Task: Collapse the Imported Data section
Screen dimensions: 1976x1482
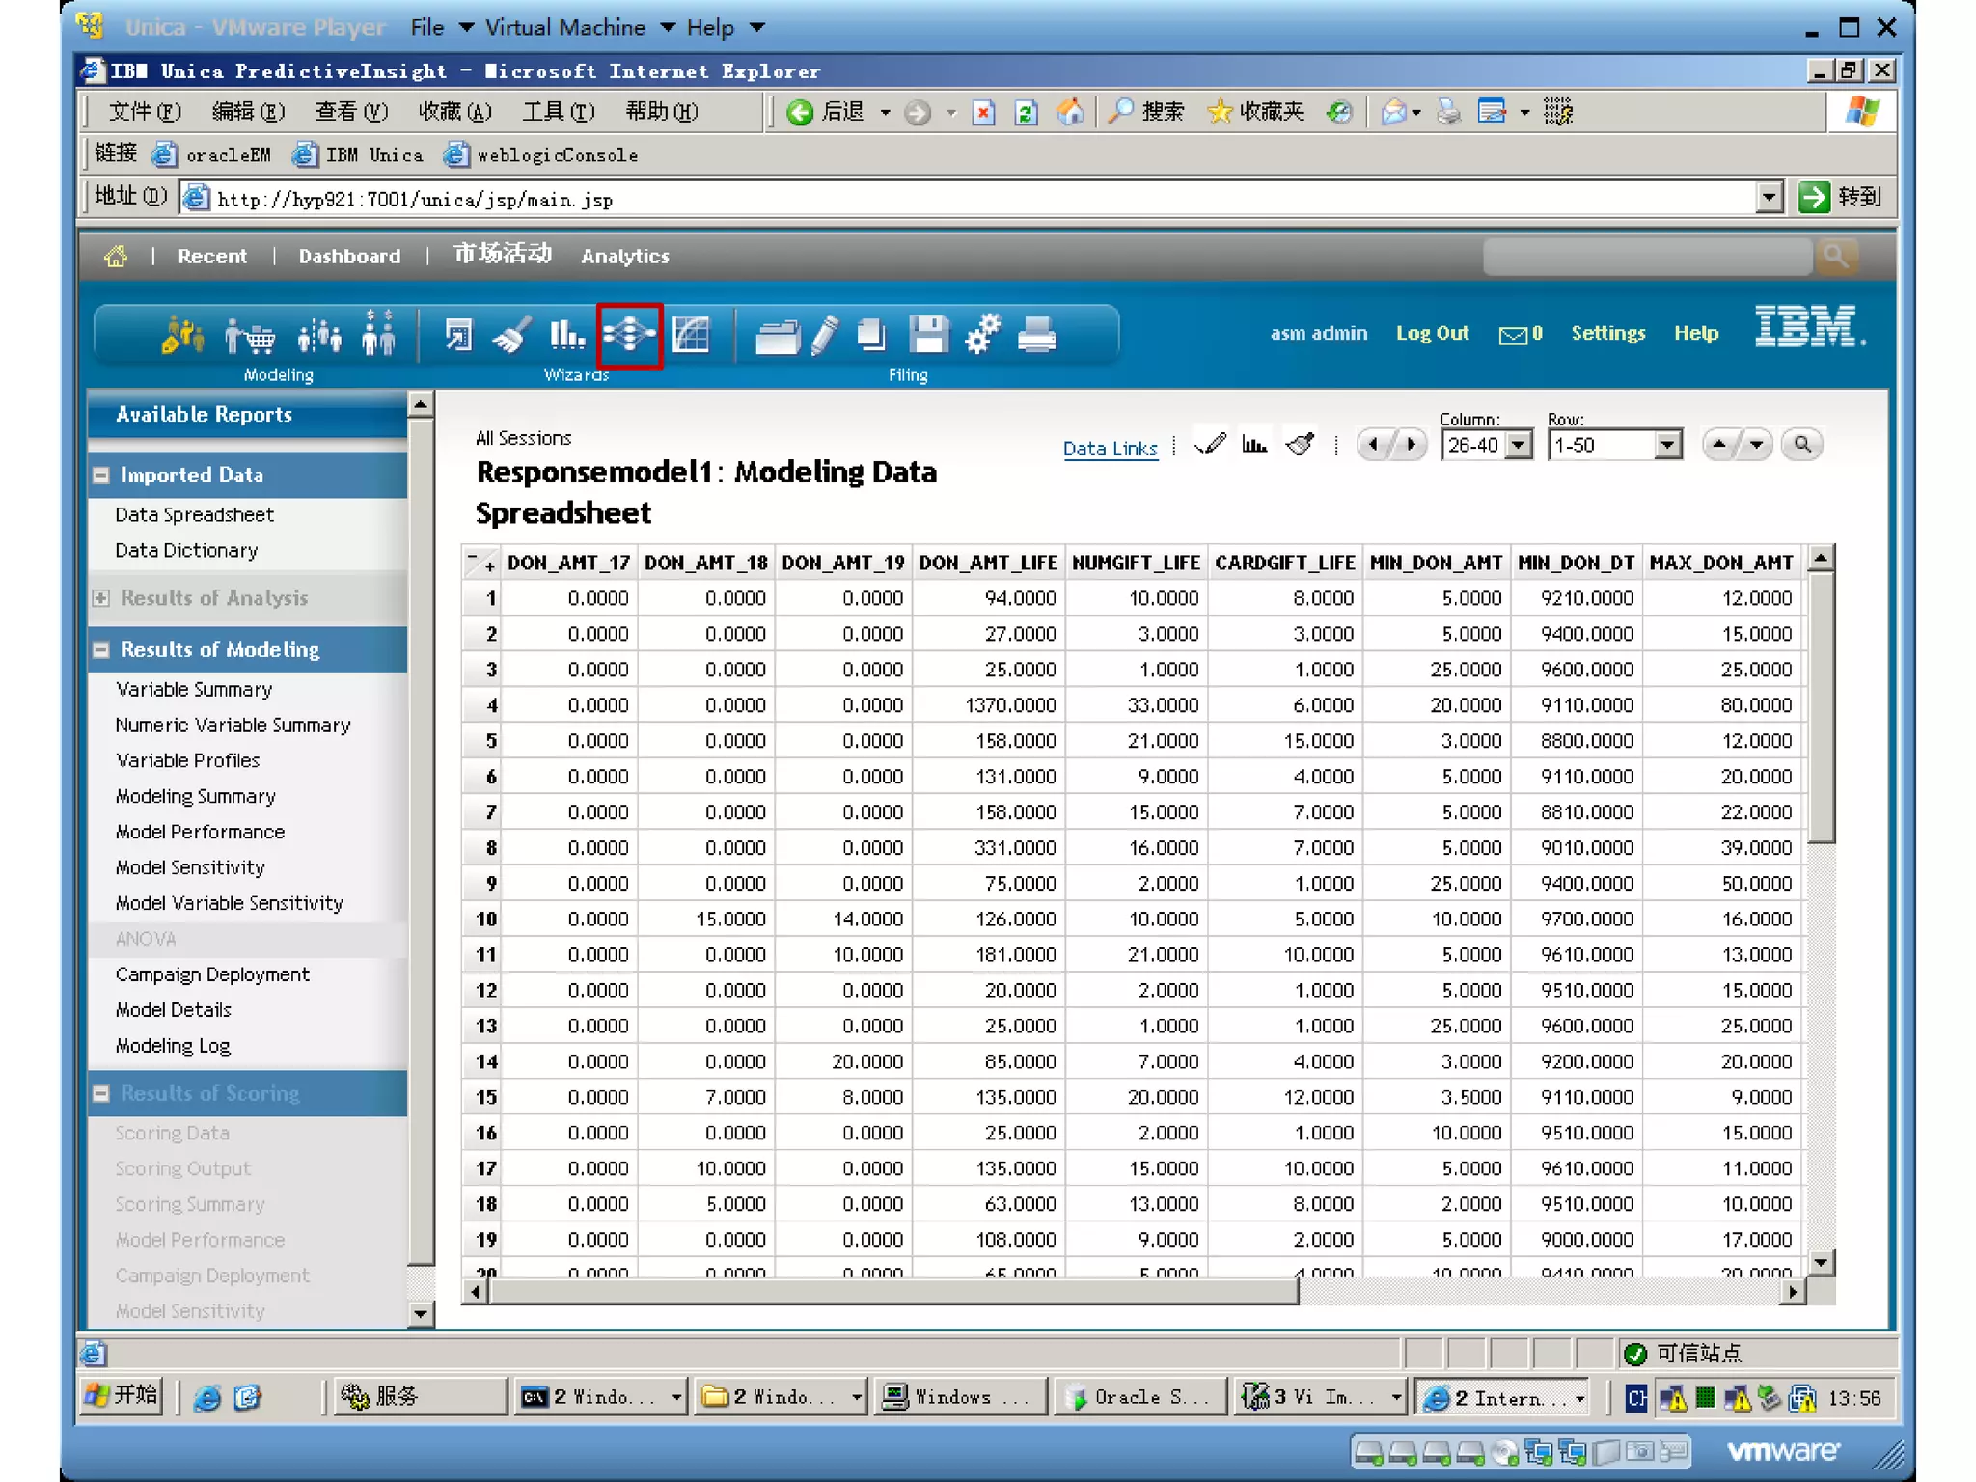Action: click(101, 475)
